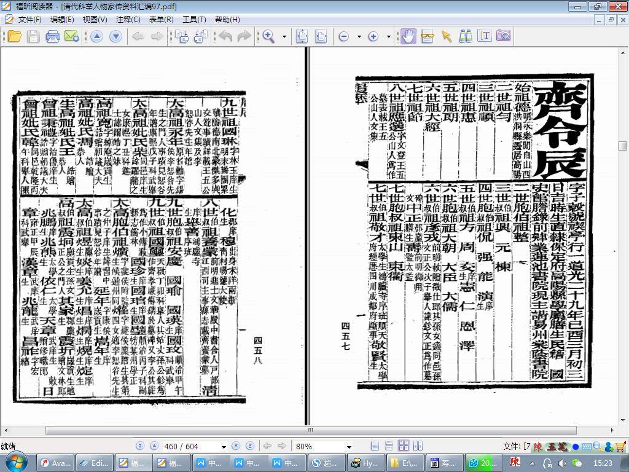Jump to the first page button
Image resolution: width=629 pixels, height=472 pixels.
click(x=140, y=446)
